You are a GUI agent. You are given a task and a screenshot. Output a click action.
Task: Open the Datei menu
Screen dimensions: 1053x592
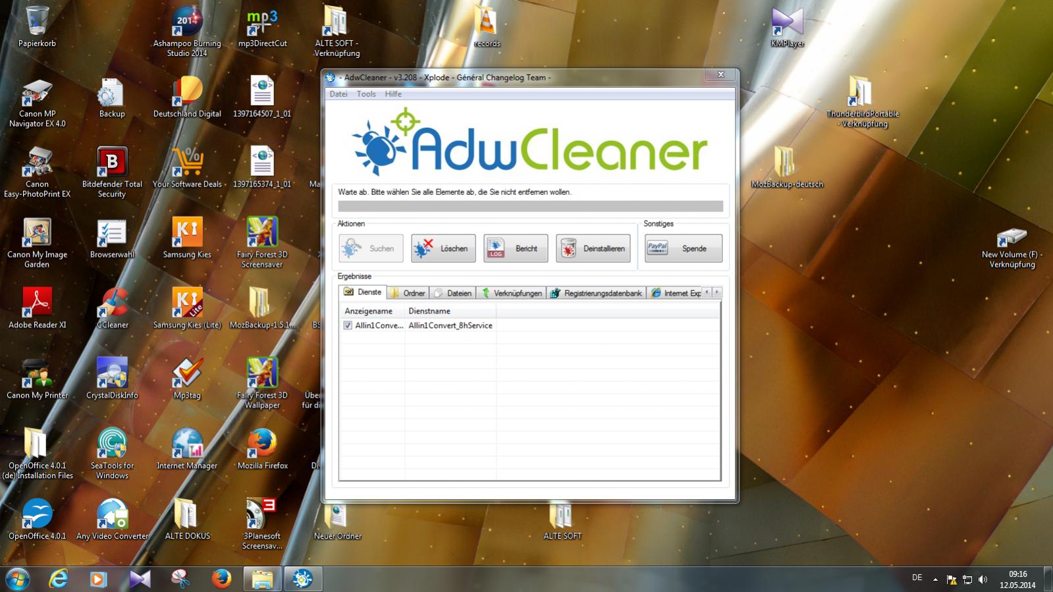pos(338,94)
